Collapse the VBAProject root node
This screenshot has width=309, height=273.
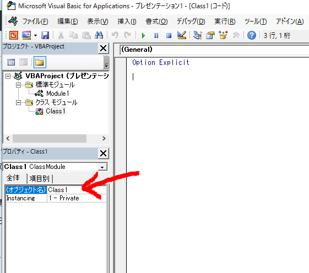tap(8, 76)
